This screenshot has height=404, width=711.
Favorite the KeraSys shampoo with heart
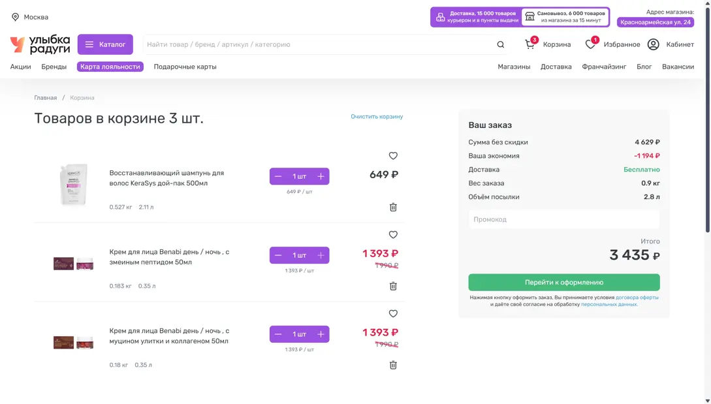tap(393, 156)
